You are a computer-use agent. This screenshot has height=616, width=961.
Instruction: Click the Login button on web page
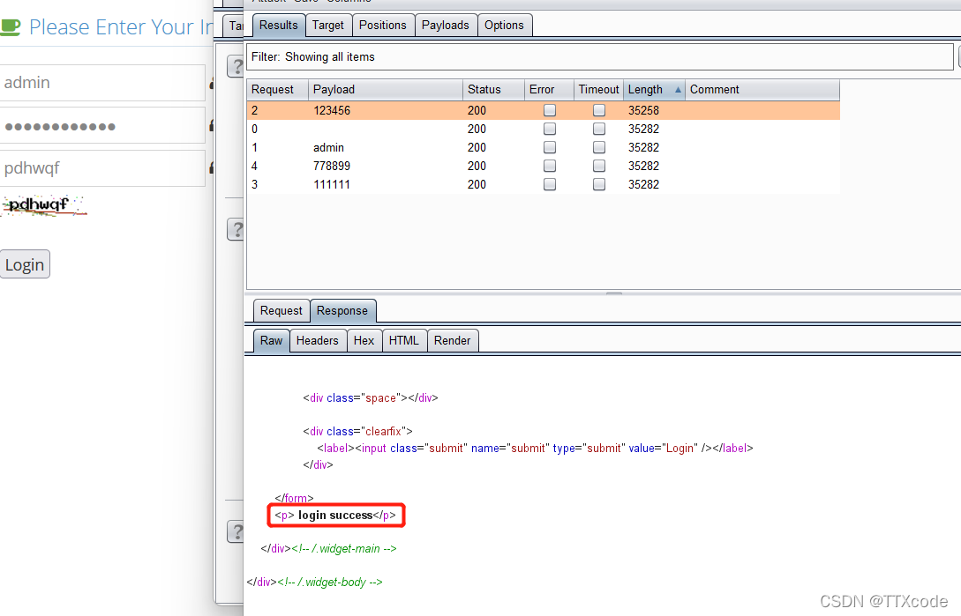coord(25,264)
